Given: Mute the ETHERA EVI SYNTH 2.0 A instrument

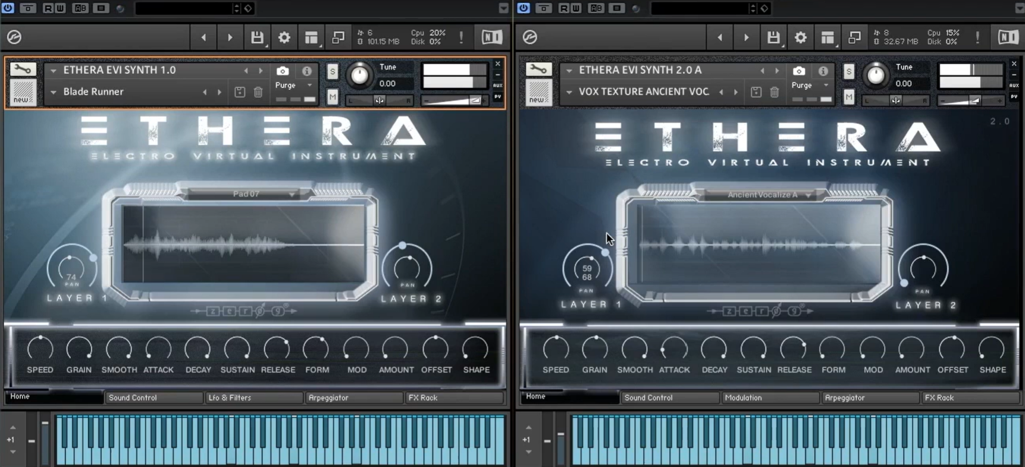Looking at the screenshot, I should point(849,96).
